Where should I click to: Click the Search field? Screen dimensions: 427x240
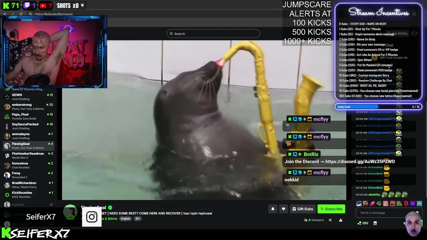213,34
